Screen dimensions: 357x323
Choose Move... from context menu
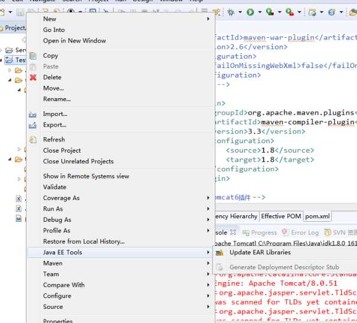(54, 88)
